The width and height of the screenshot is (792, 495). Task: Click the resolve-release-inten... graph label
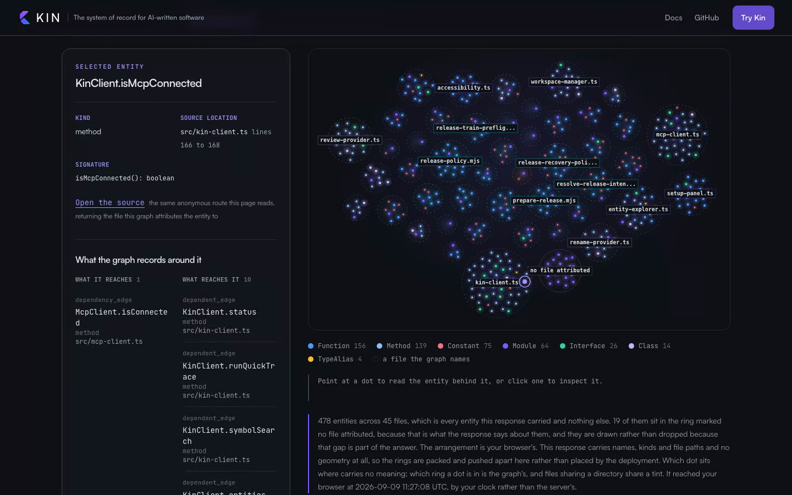point(596,184)
